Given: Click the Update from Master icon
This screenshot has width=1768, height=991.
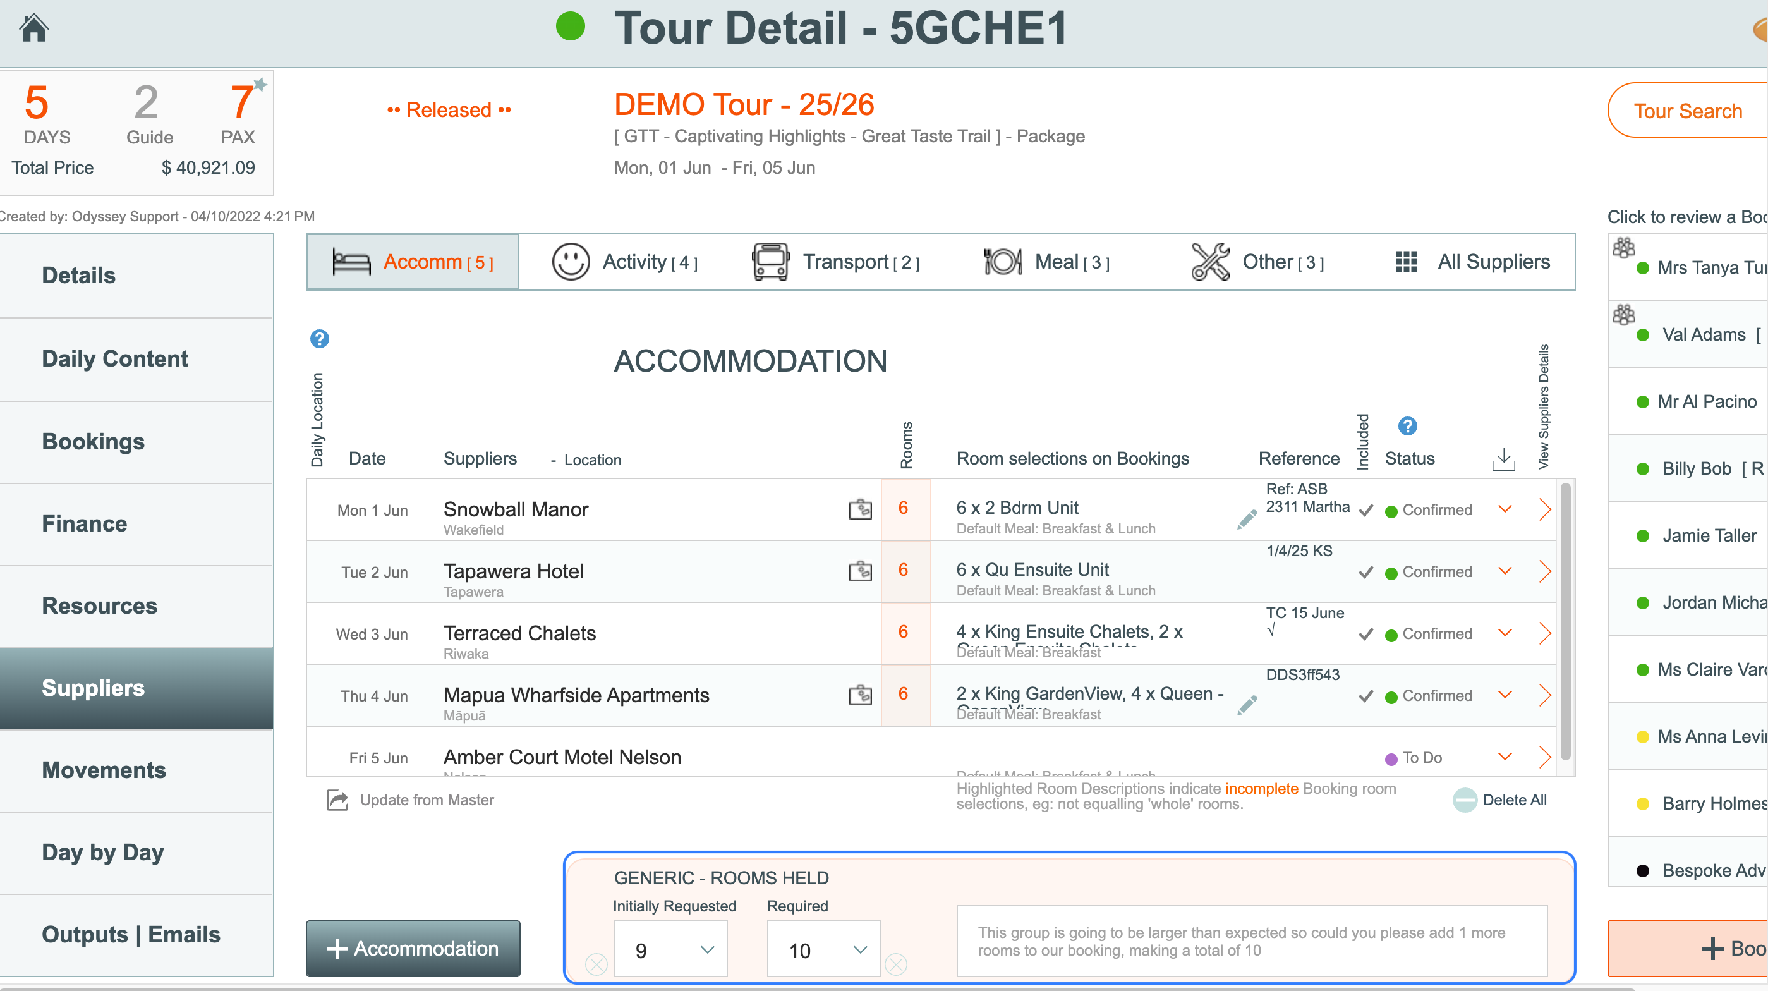Looking at the screenshot, I should [x=337, y=799].
